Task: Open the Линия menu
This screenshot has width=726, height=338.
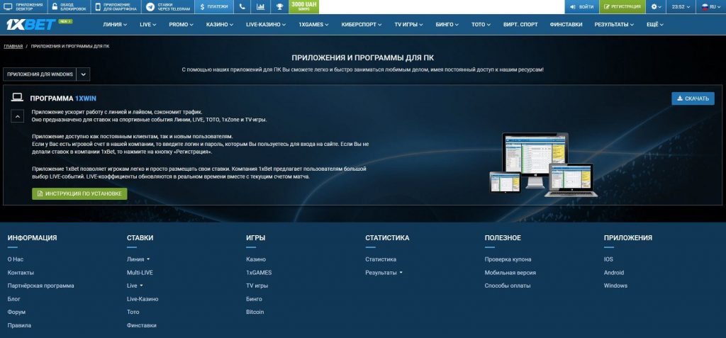Action: (115, 25)
